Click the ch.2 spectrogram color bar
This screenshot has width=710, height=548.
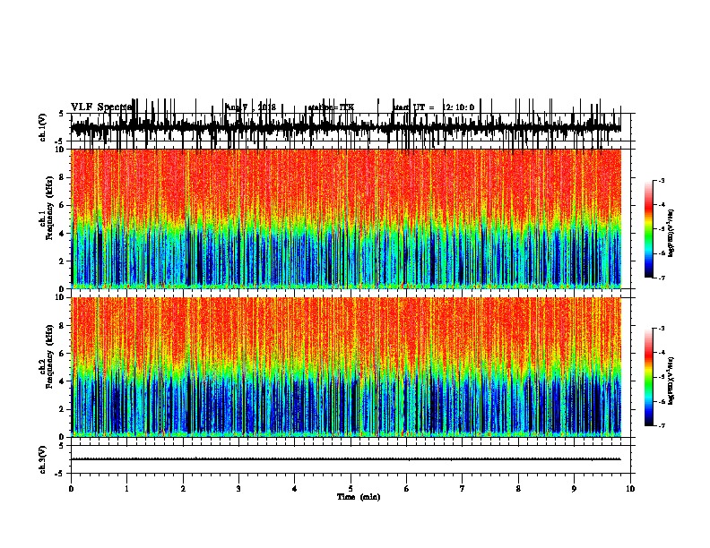(x=649, y=377)
